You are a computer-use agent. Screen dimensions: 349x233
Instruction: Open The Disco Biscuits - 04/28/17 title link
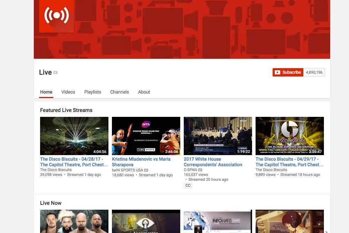tap(74, 162)
